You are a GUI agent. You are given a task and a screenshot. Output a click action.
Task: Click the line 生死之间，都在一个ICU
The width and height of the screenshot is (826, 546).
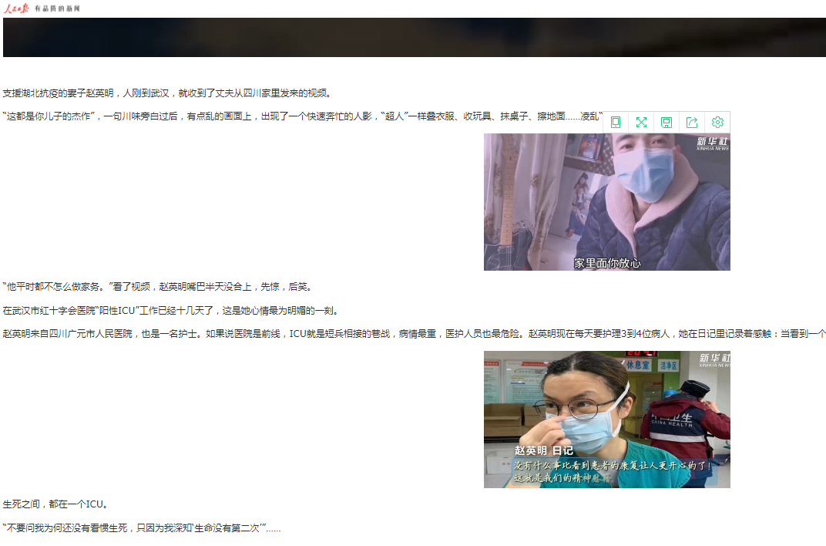pyautogui.click(x=55, y=504)
